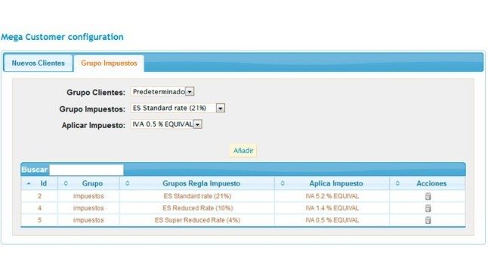Viewport: 488px width, 276px height.
Task: Click impuestos cell in row Id 2
Action: tap(88, 196)
